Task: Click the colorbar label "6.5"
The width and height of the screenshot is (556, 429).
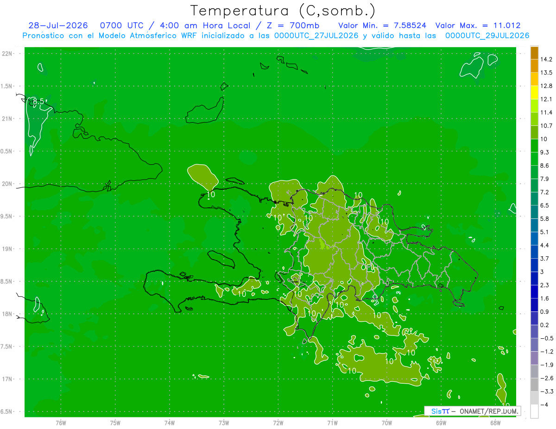Action: (544, 205)
